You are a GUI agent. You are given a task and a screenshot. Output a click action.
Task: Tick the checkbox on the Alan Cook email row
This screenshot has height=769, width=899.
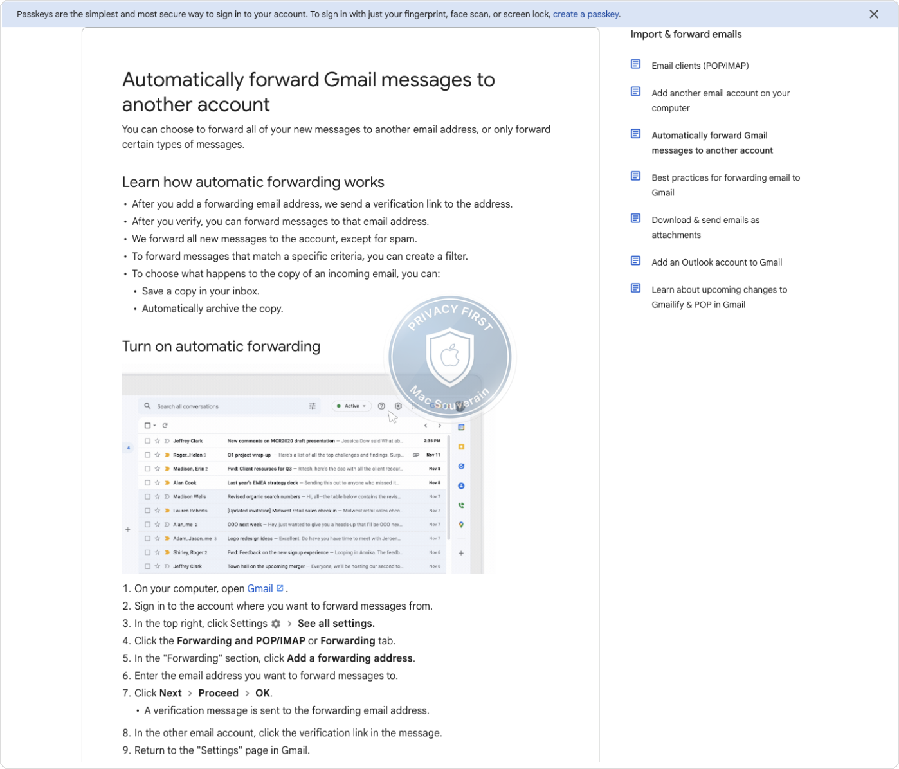coord(147,482)
